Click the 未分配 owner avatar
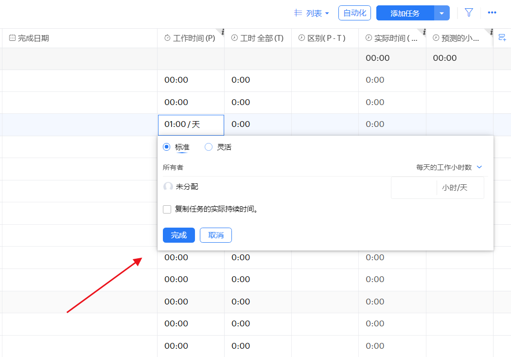This screenshot has height=357, width=511. (x=168, y=186)
